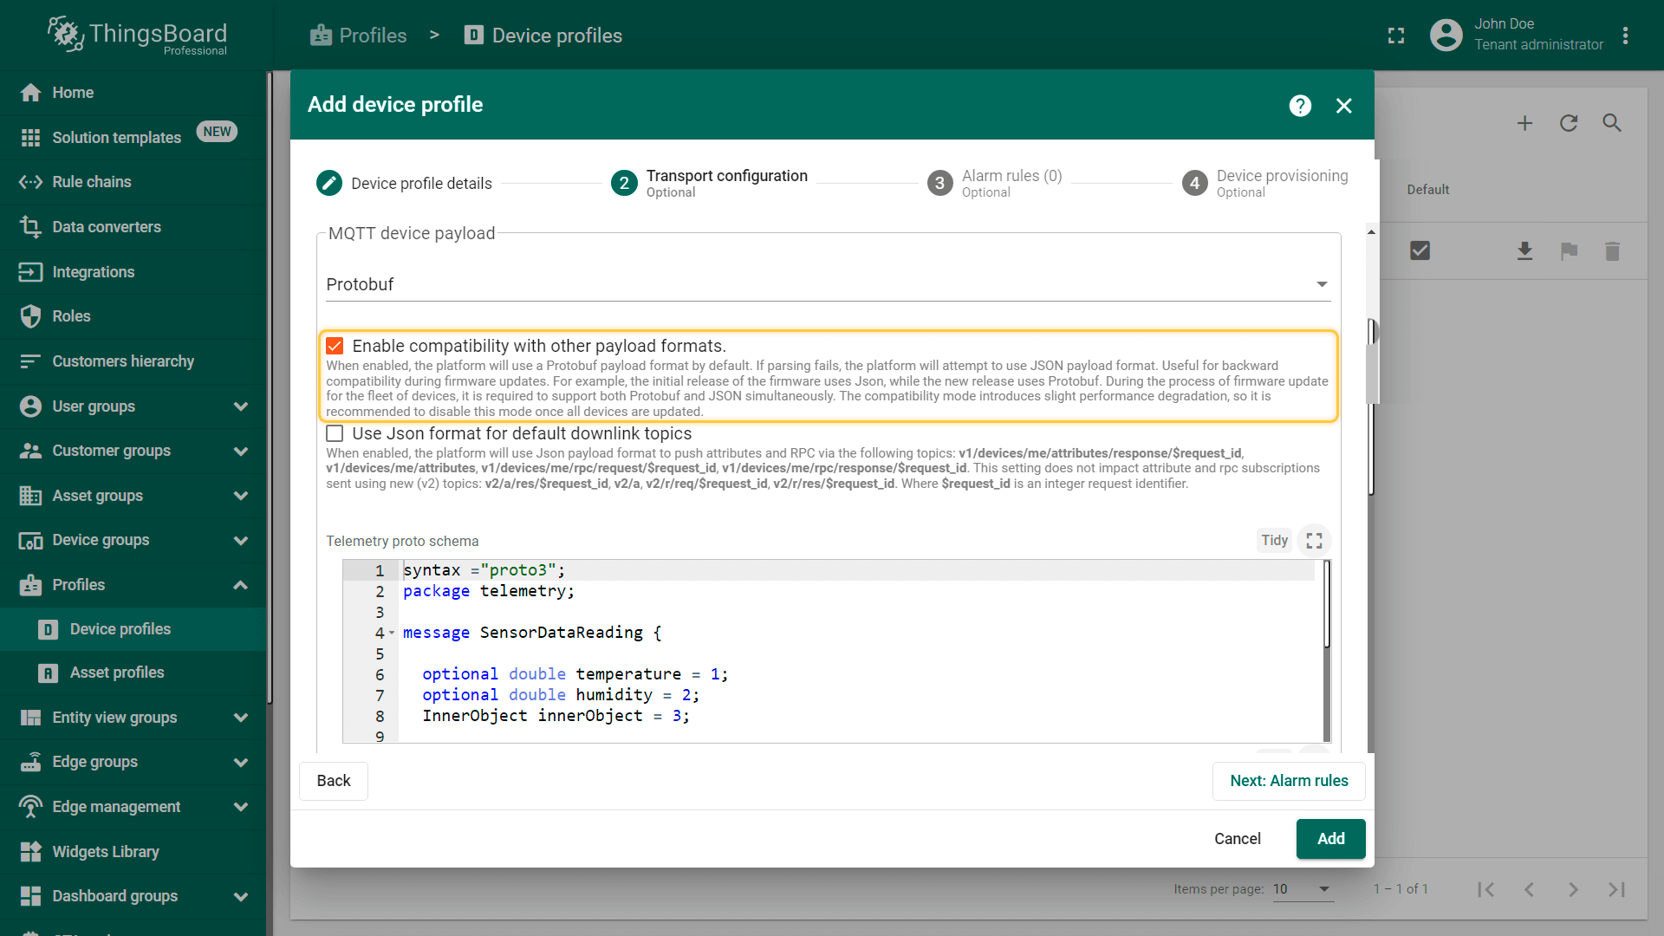This screenshot has height=936, width=1664.
Task: Click the sidebar vertical scrollbar
Action: tap(270, 387)
